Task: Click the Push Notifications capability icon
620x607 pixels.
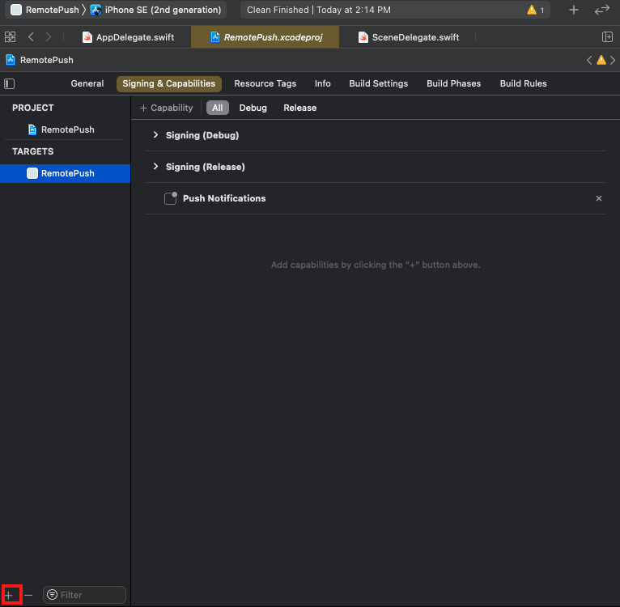Action: 171,198
